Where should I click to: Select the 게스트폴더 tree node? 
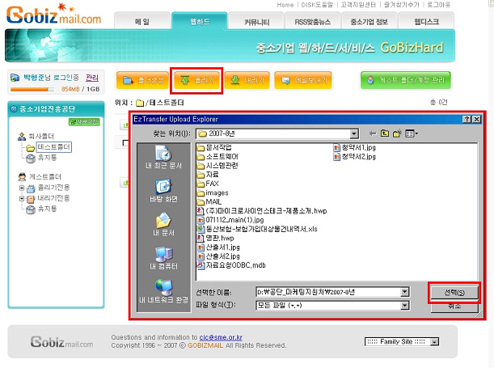pos(45,176)
